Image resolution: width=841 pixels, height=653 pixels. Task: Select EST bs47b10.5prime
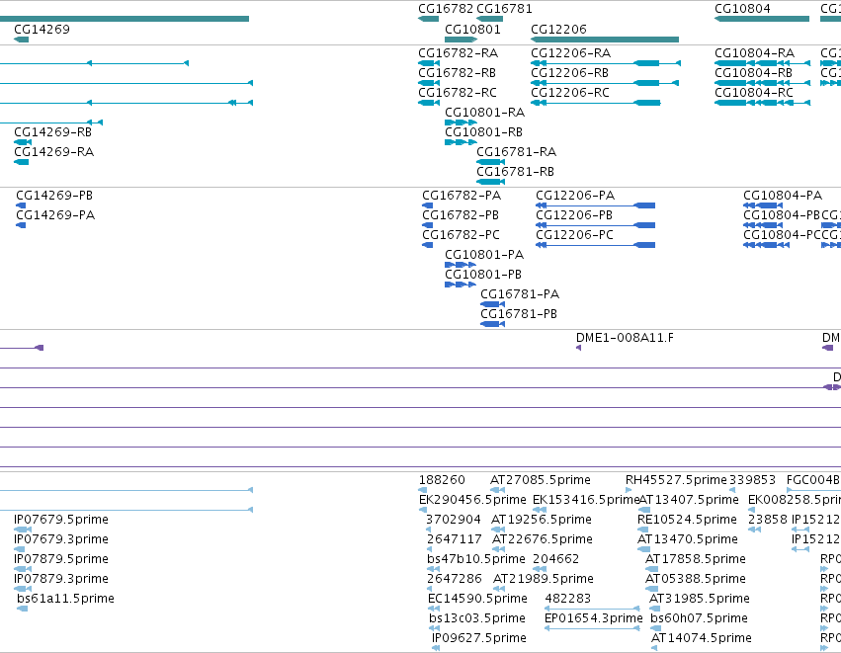point(476,559)
